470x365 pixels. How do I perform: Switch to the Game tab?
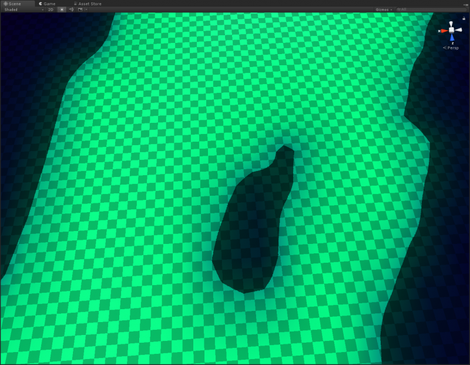(47, 4)
